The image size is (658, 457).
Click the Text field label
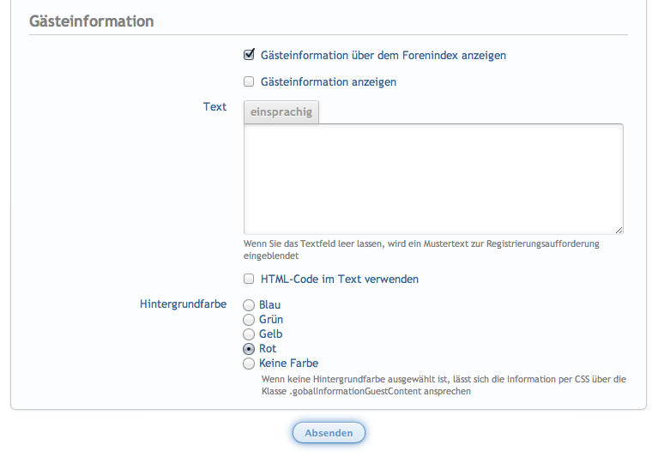click(x=214, y=107)
